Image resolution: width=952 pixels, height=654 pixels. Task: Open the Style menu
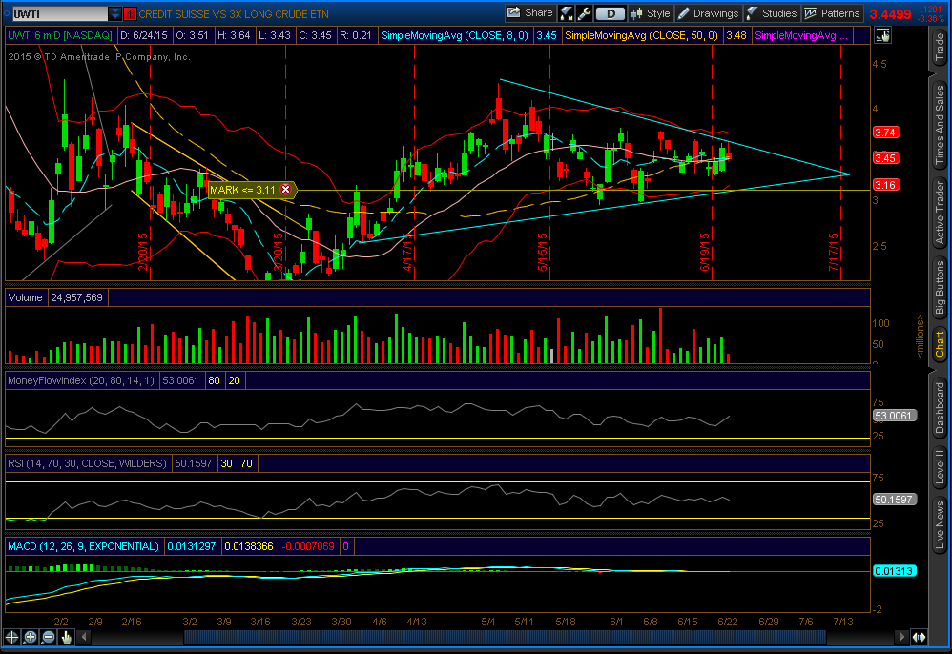point(651,13)
